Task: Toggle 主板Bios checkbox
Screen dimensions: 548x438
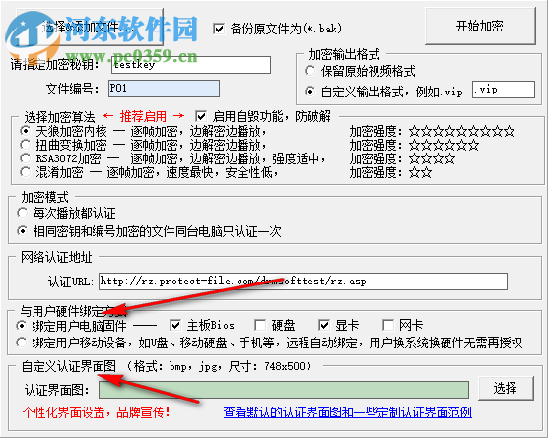Action: point(175,325)
